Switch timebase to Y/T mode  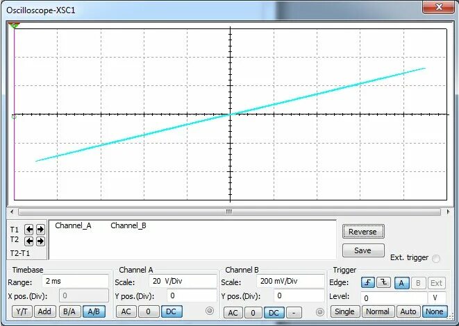click(x=22, y=311)
